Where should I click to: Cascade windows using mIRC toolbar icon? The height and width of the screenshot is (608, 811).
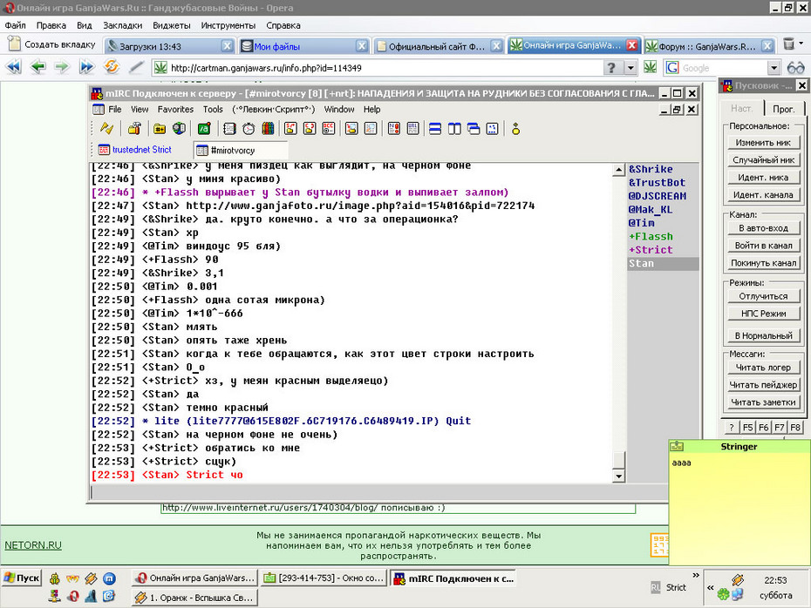pyautogui.click(x=474, y=129)
